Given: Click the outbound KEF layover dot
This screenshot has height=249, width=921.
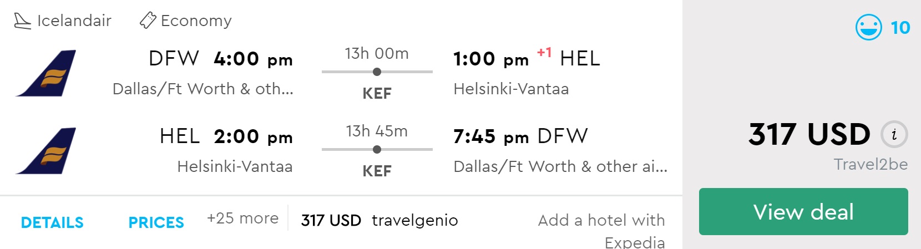Looking at the screenshot, I should (x=377, y=72).
